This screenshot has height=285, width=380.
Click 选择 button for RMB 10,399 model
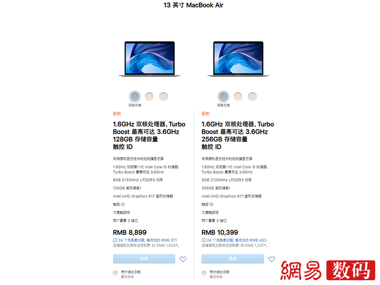233,259
